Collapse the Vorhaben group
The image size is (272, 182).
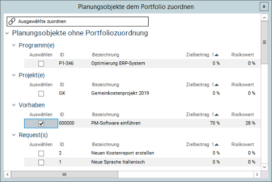pyautogui.click(x=14, y=105)
